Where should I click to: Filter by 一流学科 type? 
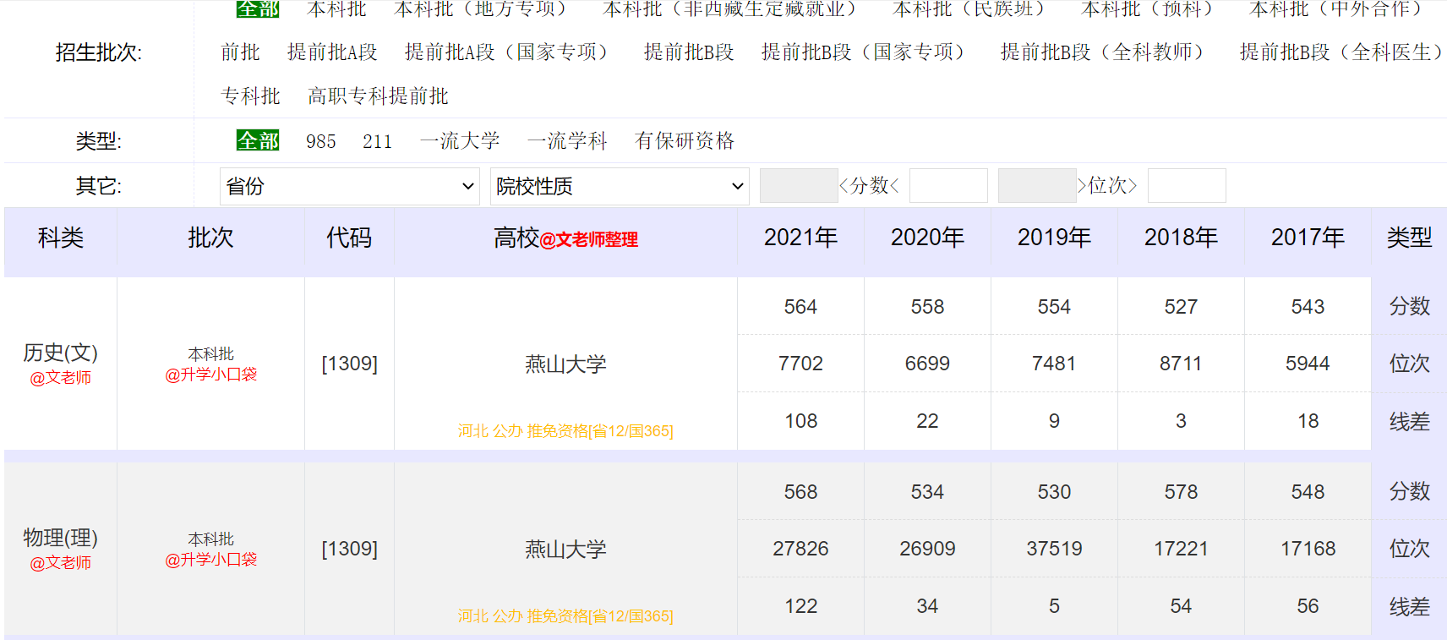point(567,140)
